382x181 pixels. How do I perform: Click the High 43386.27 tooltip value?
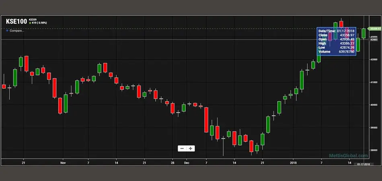pyautogui.click(x=347, y=43)
